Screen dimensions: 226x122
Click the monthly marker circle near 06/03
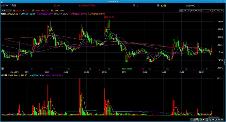90,69
